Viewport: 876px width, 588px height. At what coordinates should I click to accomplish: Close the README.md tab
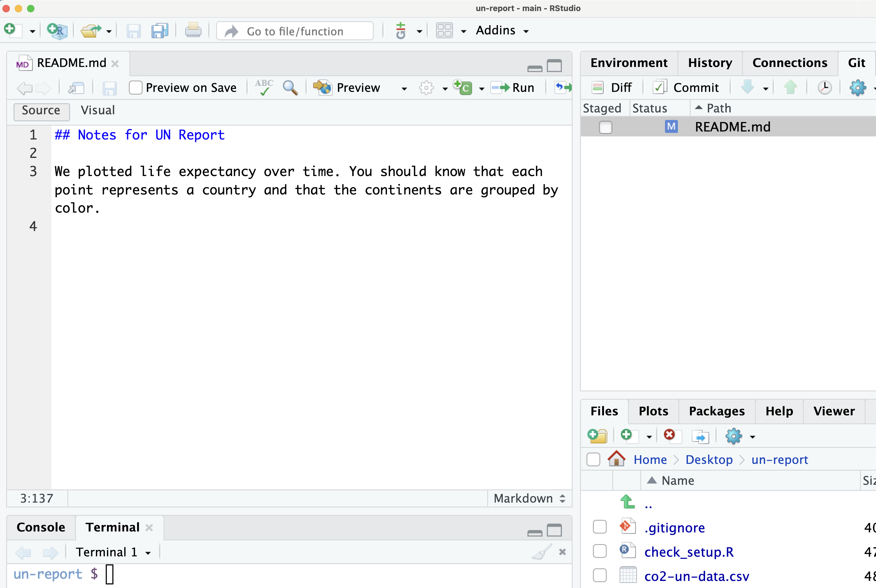115,64
